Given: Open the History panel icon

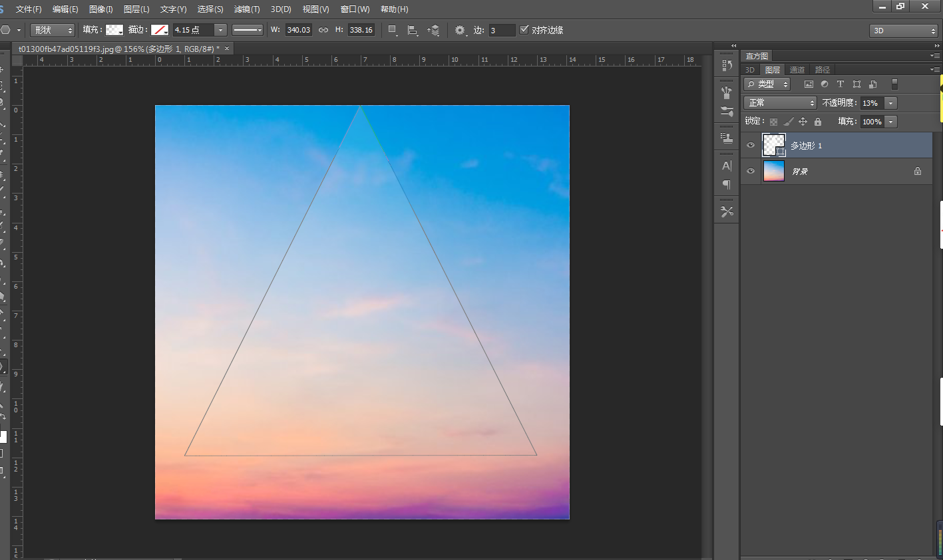Looking at the screenshot, I should [x=727, y=66].
